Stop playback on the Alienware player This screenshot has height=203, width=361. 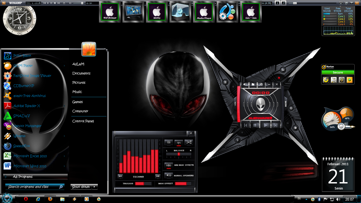pyautogui.click(x=255, y=125)
